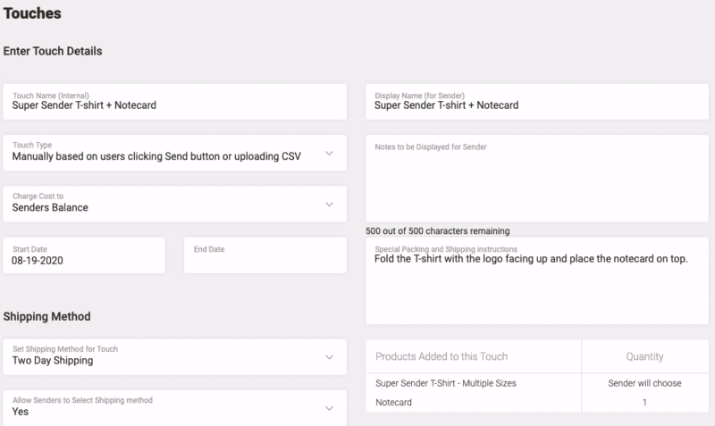Click the Products Added to this Touch header

(442, 356)
